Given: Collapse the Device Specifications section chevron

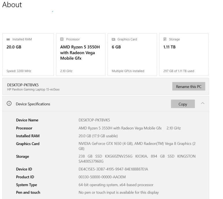Looking at the screenshot, I should (x=202, y=104).
